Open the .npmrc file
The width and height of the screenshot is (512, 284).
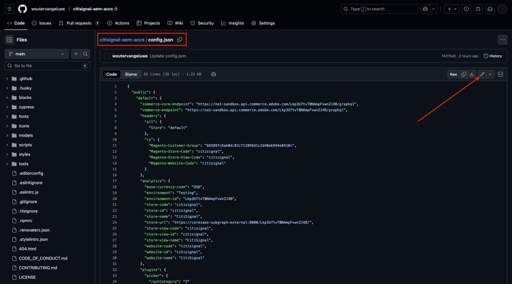(x=25, y=221)
